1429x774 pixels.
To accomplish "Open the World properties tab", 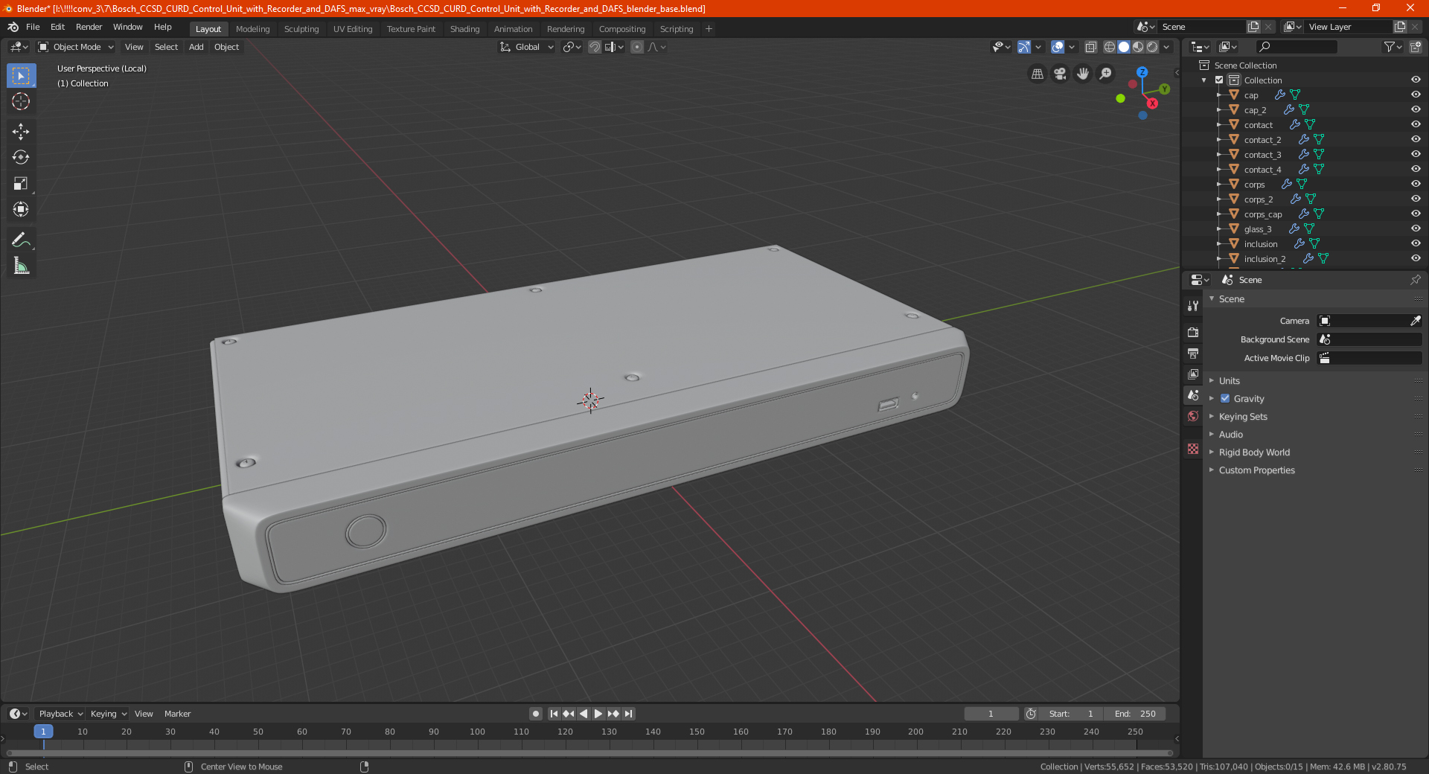I will coord(1193,416).
